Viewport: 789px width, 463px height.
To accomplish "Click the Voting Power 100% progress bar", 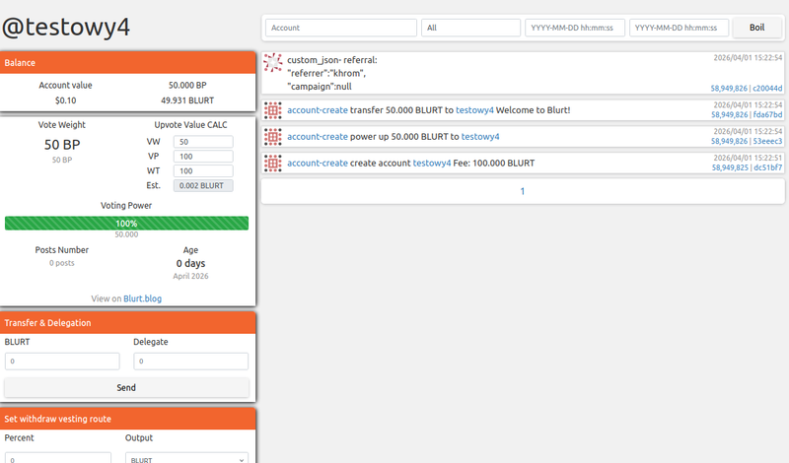I will tap(126, 224).
